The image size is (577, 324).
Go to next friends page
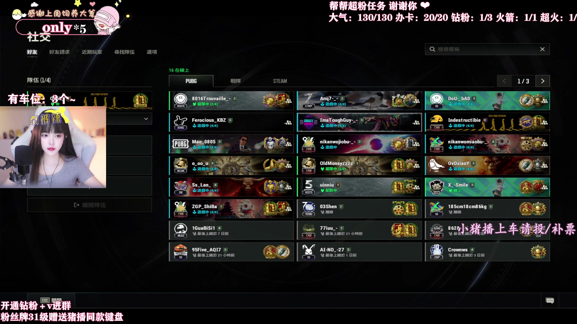pyautogui.click(x=542, y=81)
